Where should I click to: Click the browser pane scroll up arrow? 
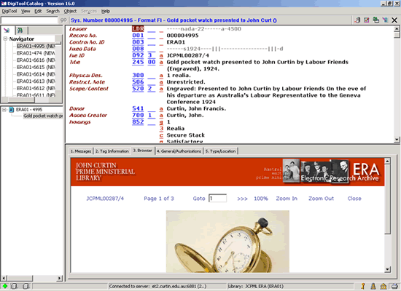[387, 161]
